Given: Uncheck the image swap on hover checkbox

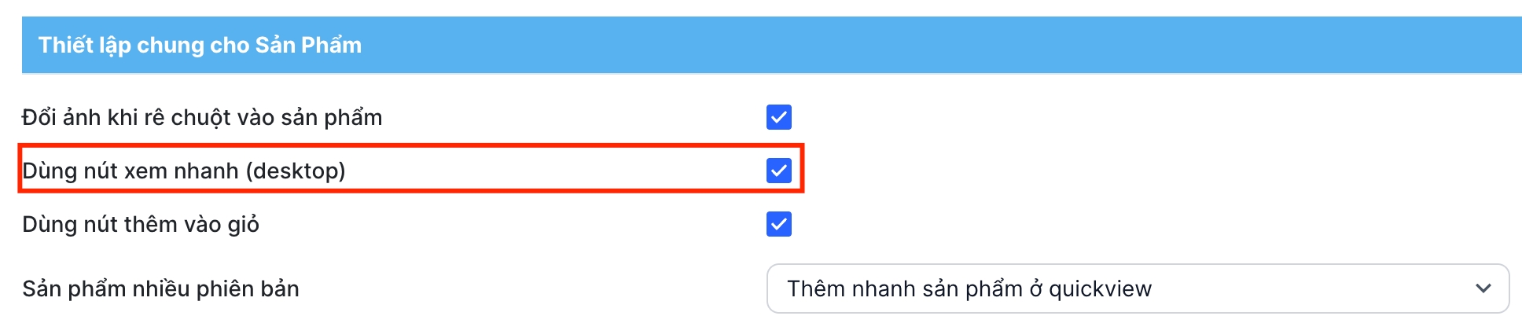Looking at the screenshot, I should [778, 117].
